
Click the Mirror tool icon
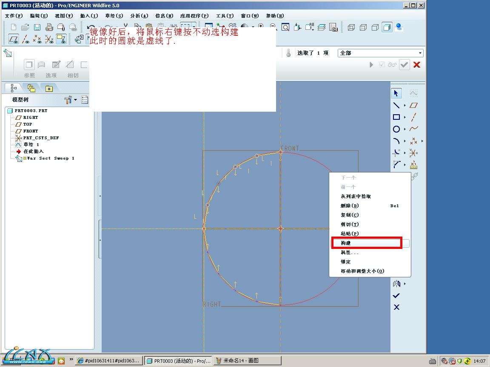[x=396, y=284]
